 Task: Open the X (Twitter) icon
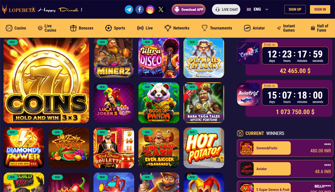161,10
